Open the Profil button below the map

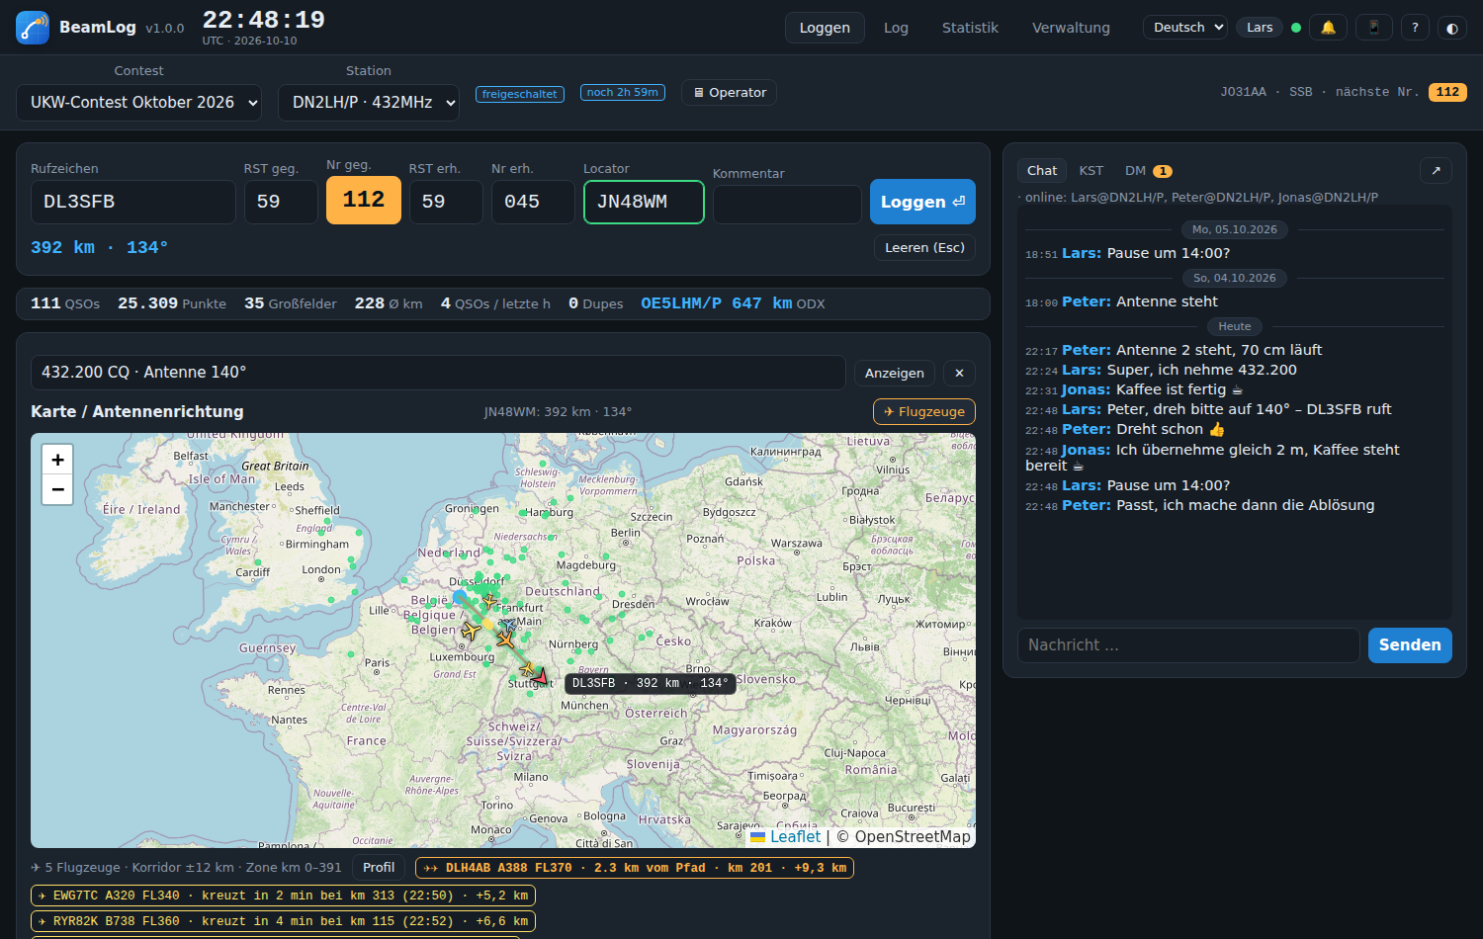(x=379, y=868)
